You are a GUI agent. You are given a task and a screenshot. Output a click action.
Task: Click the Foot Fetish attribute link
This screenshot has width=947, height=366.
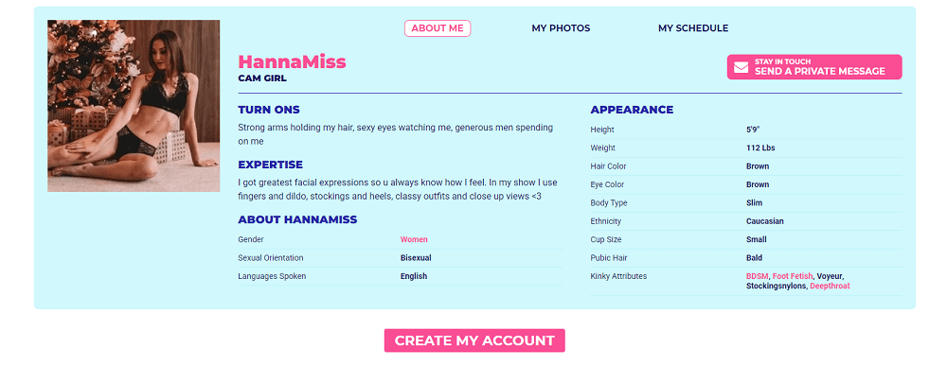click(793, 276)
